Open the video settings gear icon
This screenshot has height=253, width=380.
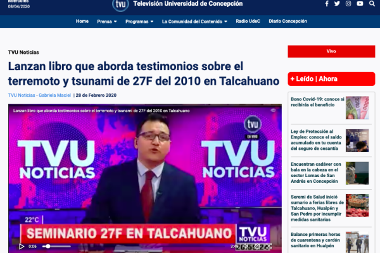coord(257,247)
